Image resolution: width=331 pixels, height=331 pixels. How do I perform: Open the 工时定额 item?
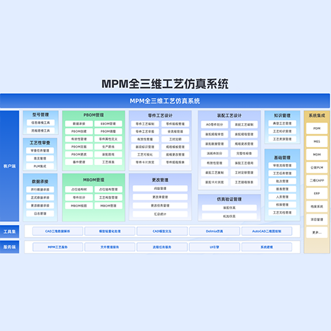175,139
